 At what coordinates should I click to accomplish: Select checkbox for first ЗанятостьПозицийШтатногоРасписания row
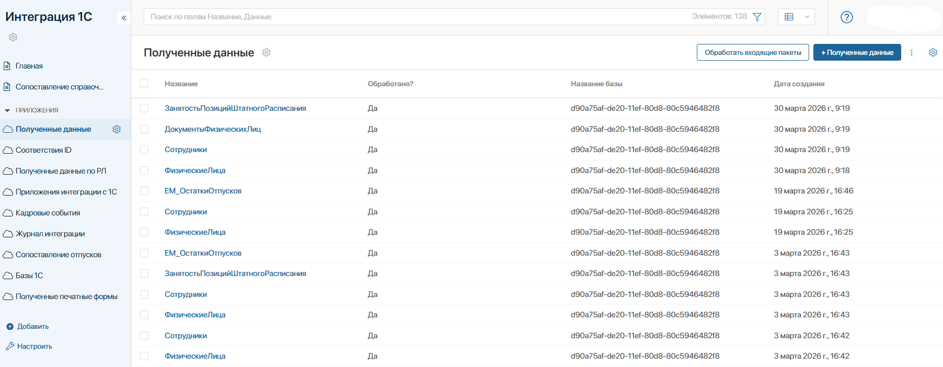click(144, 108)
